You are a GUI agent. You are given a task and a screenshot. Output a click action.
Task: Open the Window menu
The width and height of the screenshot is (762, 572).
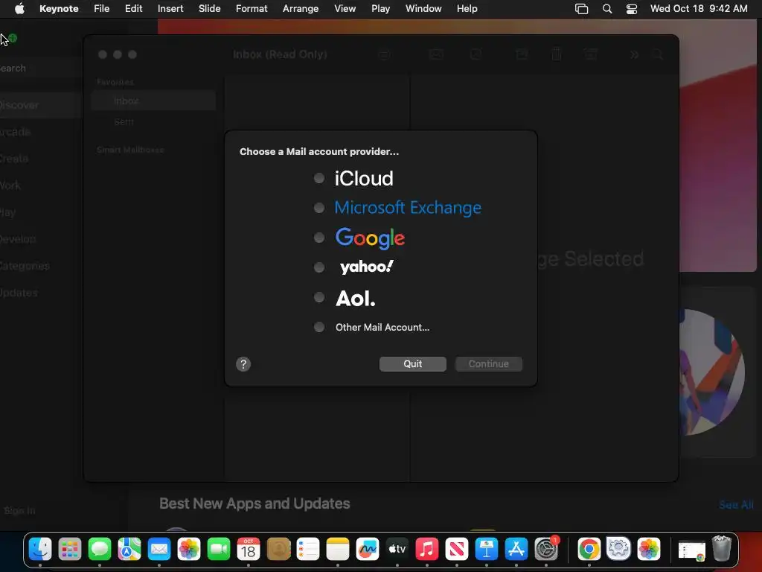pos(423,8)
